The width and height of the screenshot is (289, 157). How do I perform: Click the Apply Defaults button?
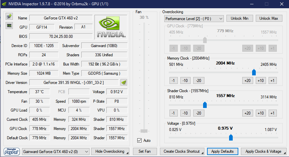(223, 151)
